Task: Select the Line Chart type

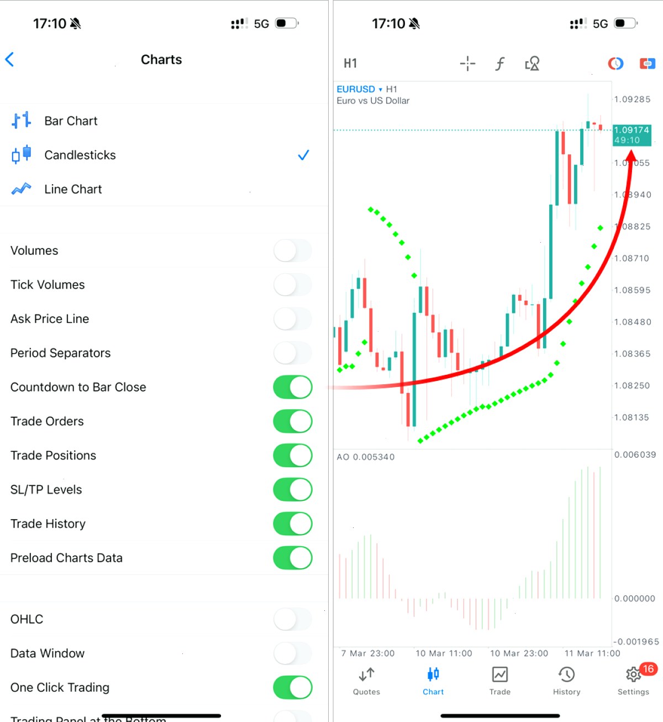Action: pos(164,189)
